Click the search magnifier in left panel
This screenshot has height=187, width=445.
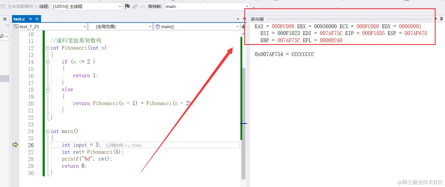click(x=2, y=36)
